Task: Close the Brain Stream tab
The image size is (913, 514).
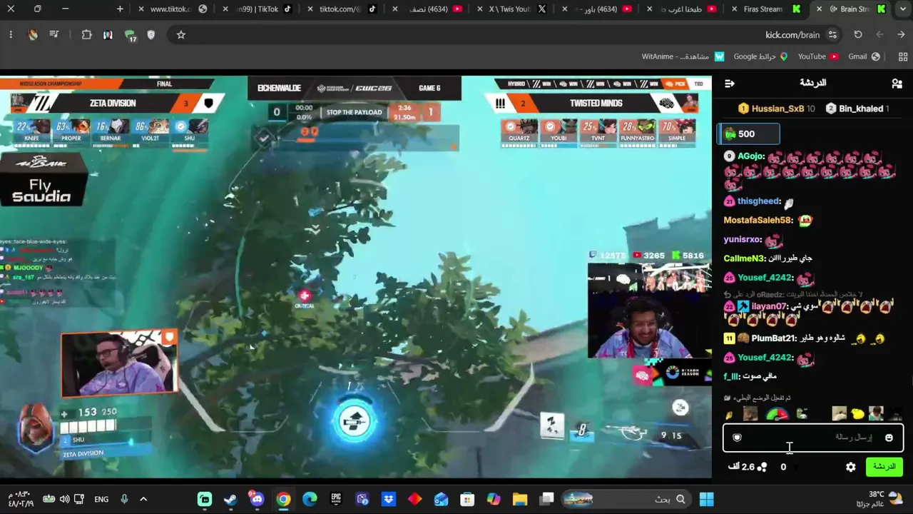Action: 818,9
